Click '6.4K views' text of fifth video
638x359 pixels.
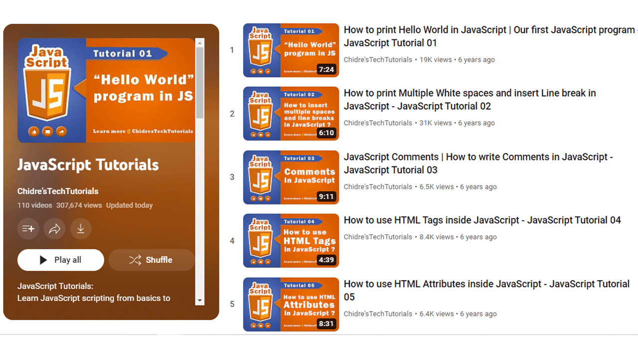pos(437,314)
